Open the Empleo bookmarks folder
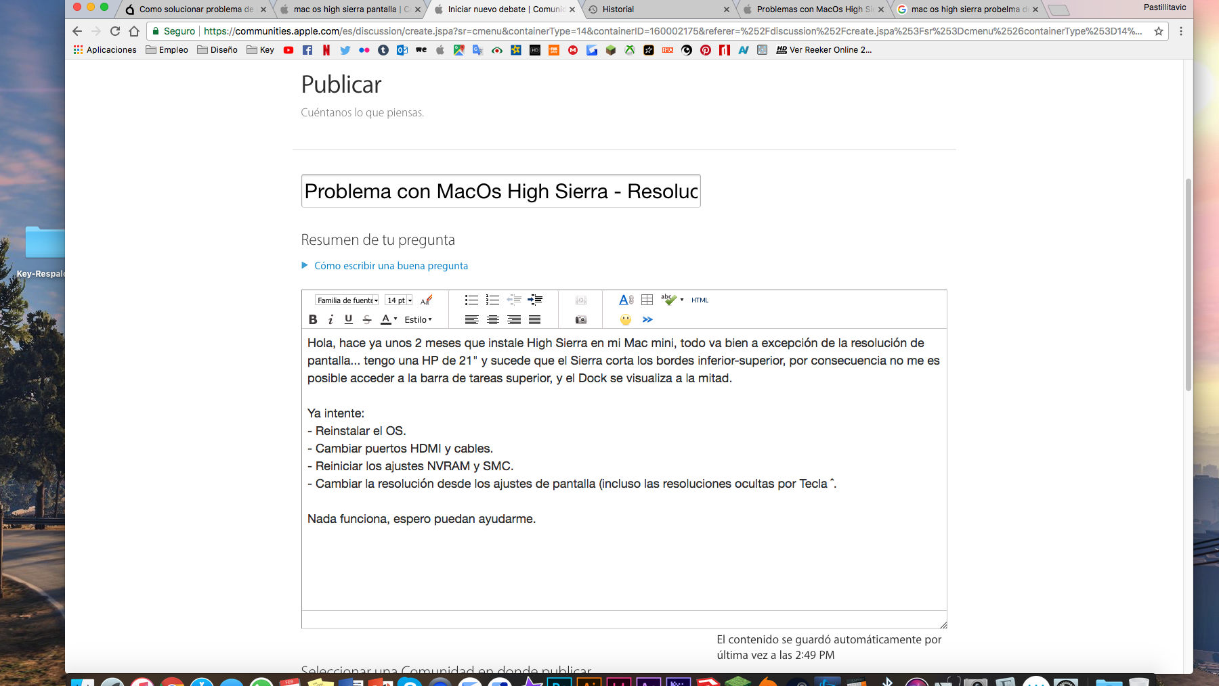The height and width of the screenshot is (686, 1219). (167, 50)
